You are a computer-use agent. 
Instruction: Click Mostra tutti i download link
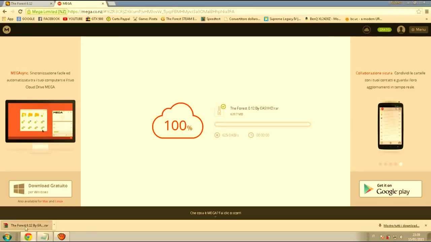(401, 226)
